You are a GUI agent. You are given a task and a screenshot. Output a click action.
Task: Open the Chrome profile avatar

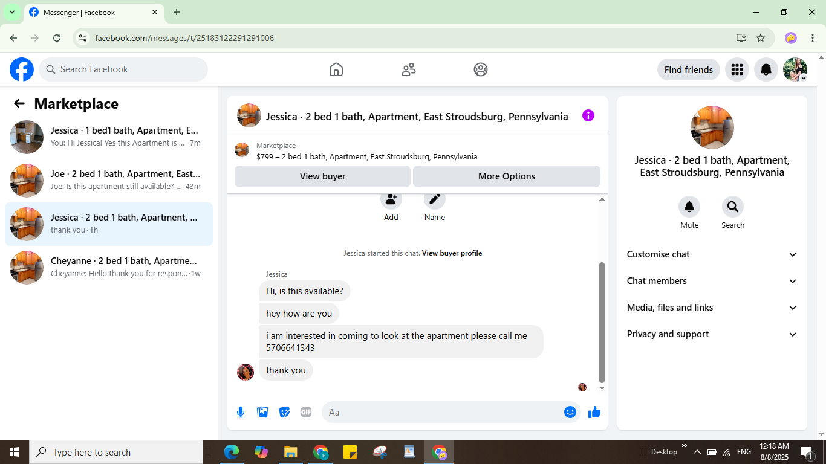click(791, 38)
